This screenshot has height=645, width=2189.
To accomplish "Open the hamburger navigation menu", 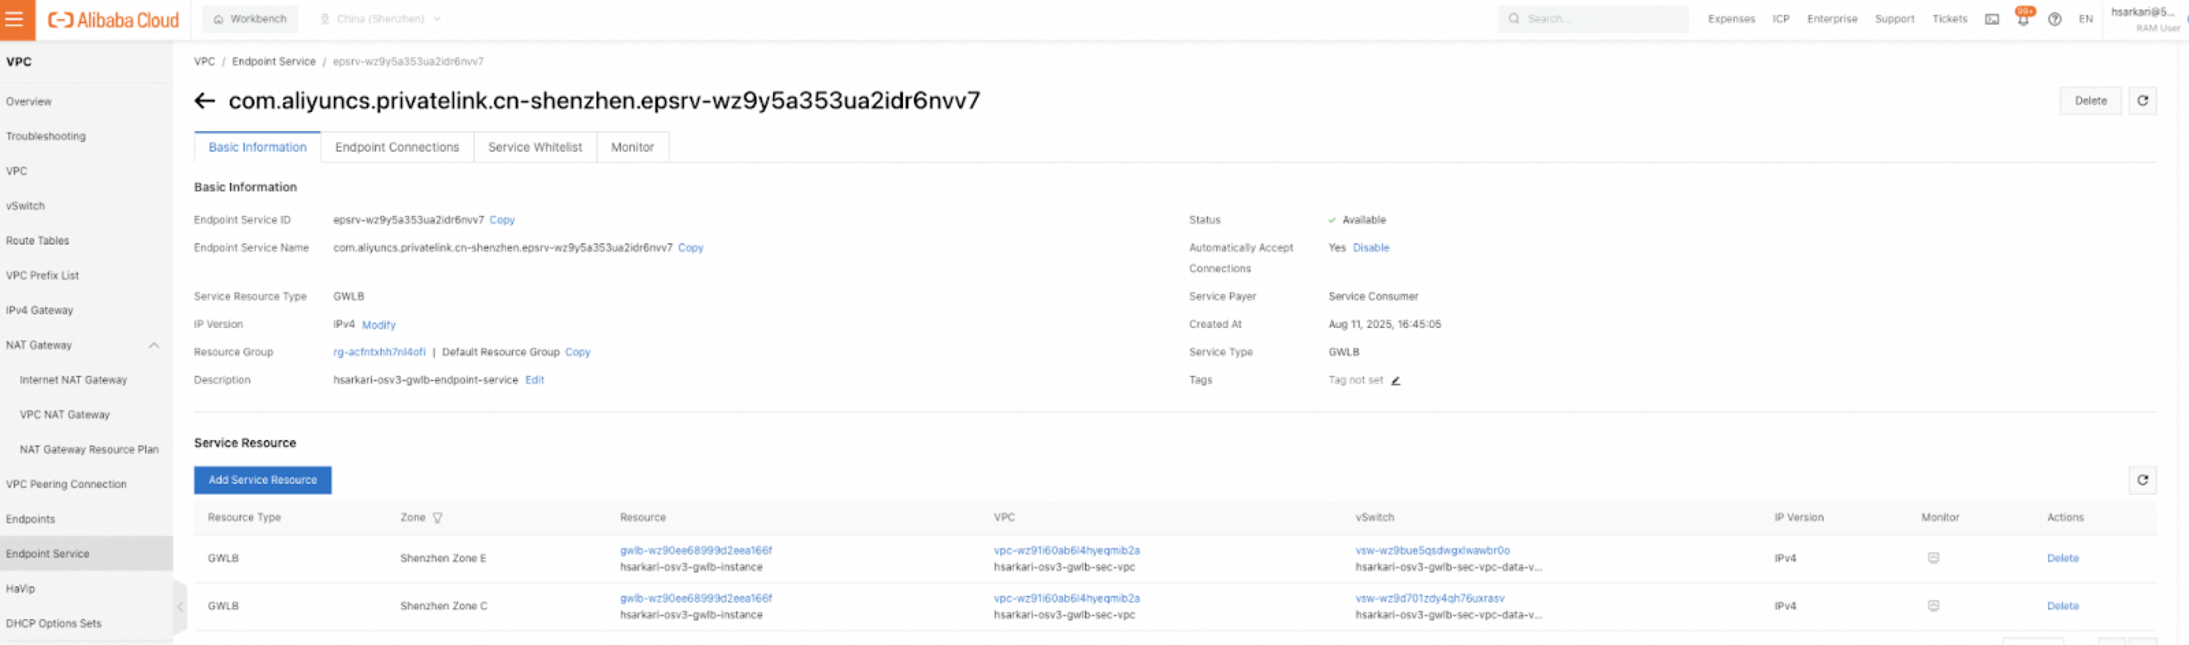I will point(14,18).
